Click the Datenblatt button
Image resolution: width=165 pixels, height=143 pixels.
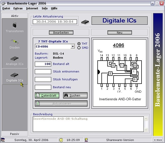(x=47, y=96)
